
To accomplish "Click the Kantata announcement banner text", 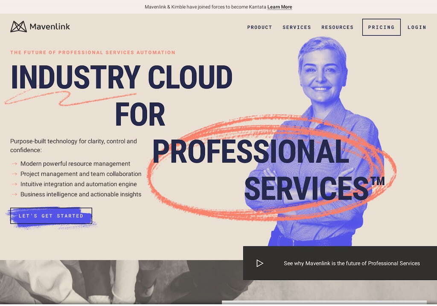I will tap(205, 7).
